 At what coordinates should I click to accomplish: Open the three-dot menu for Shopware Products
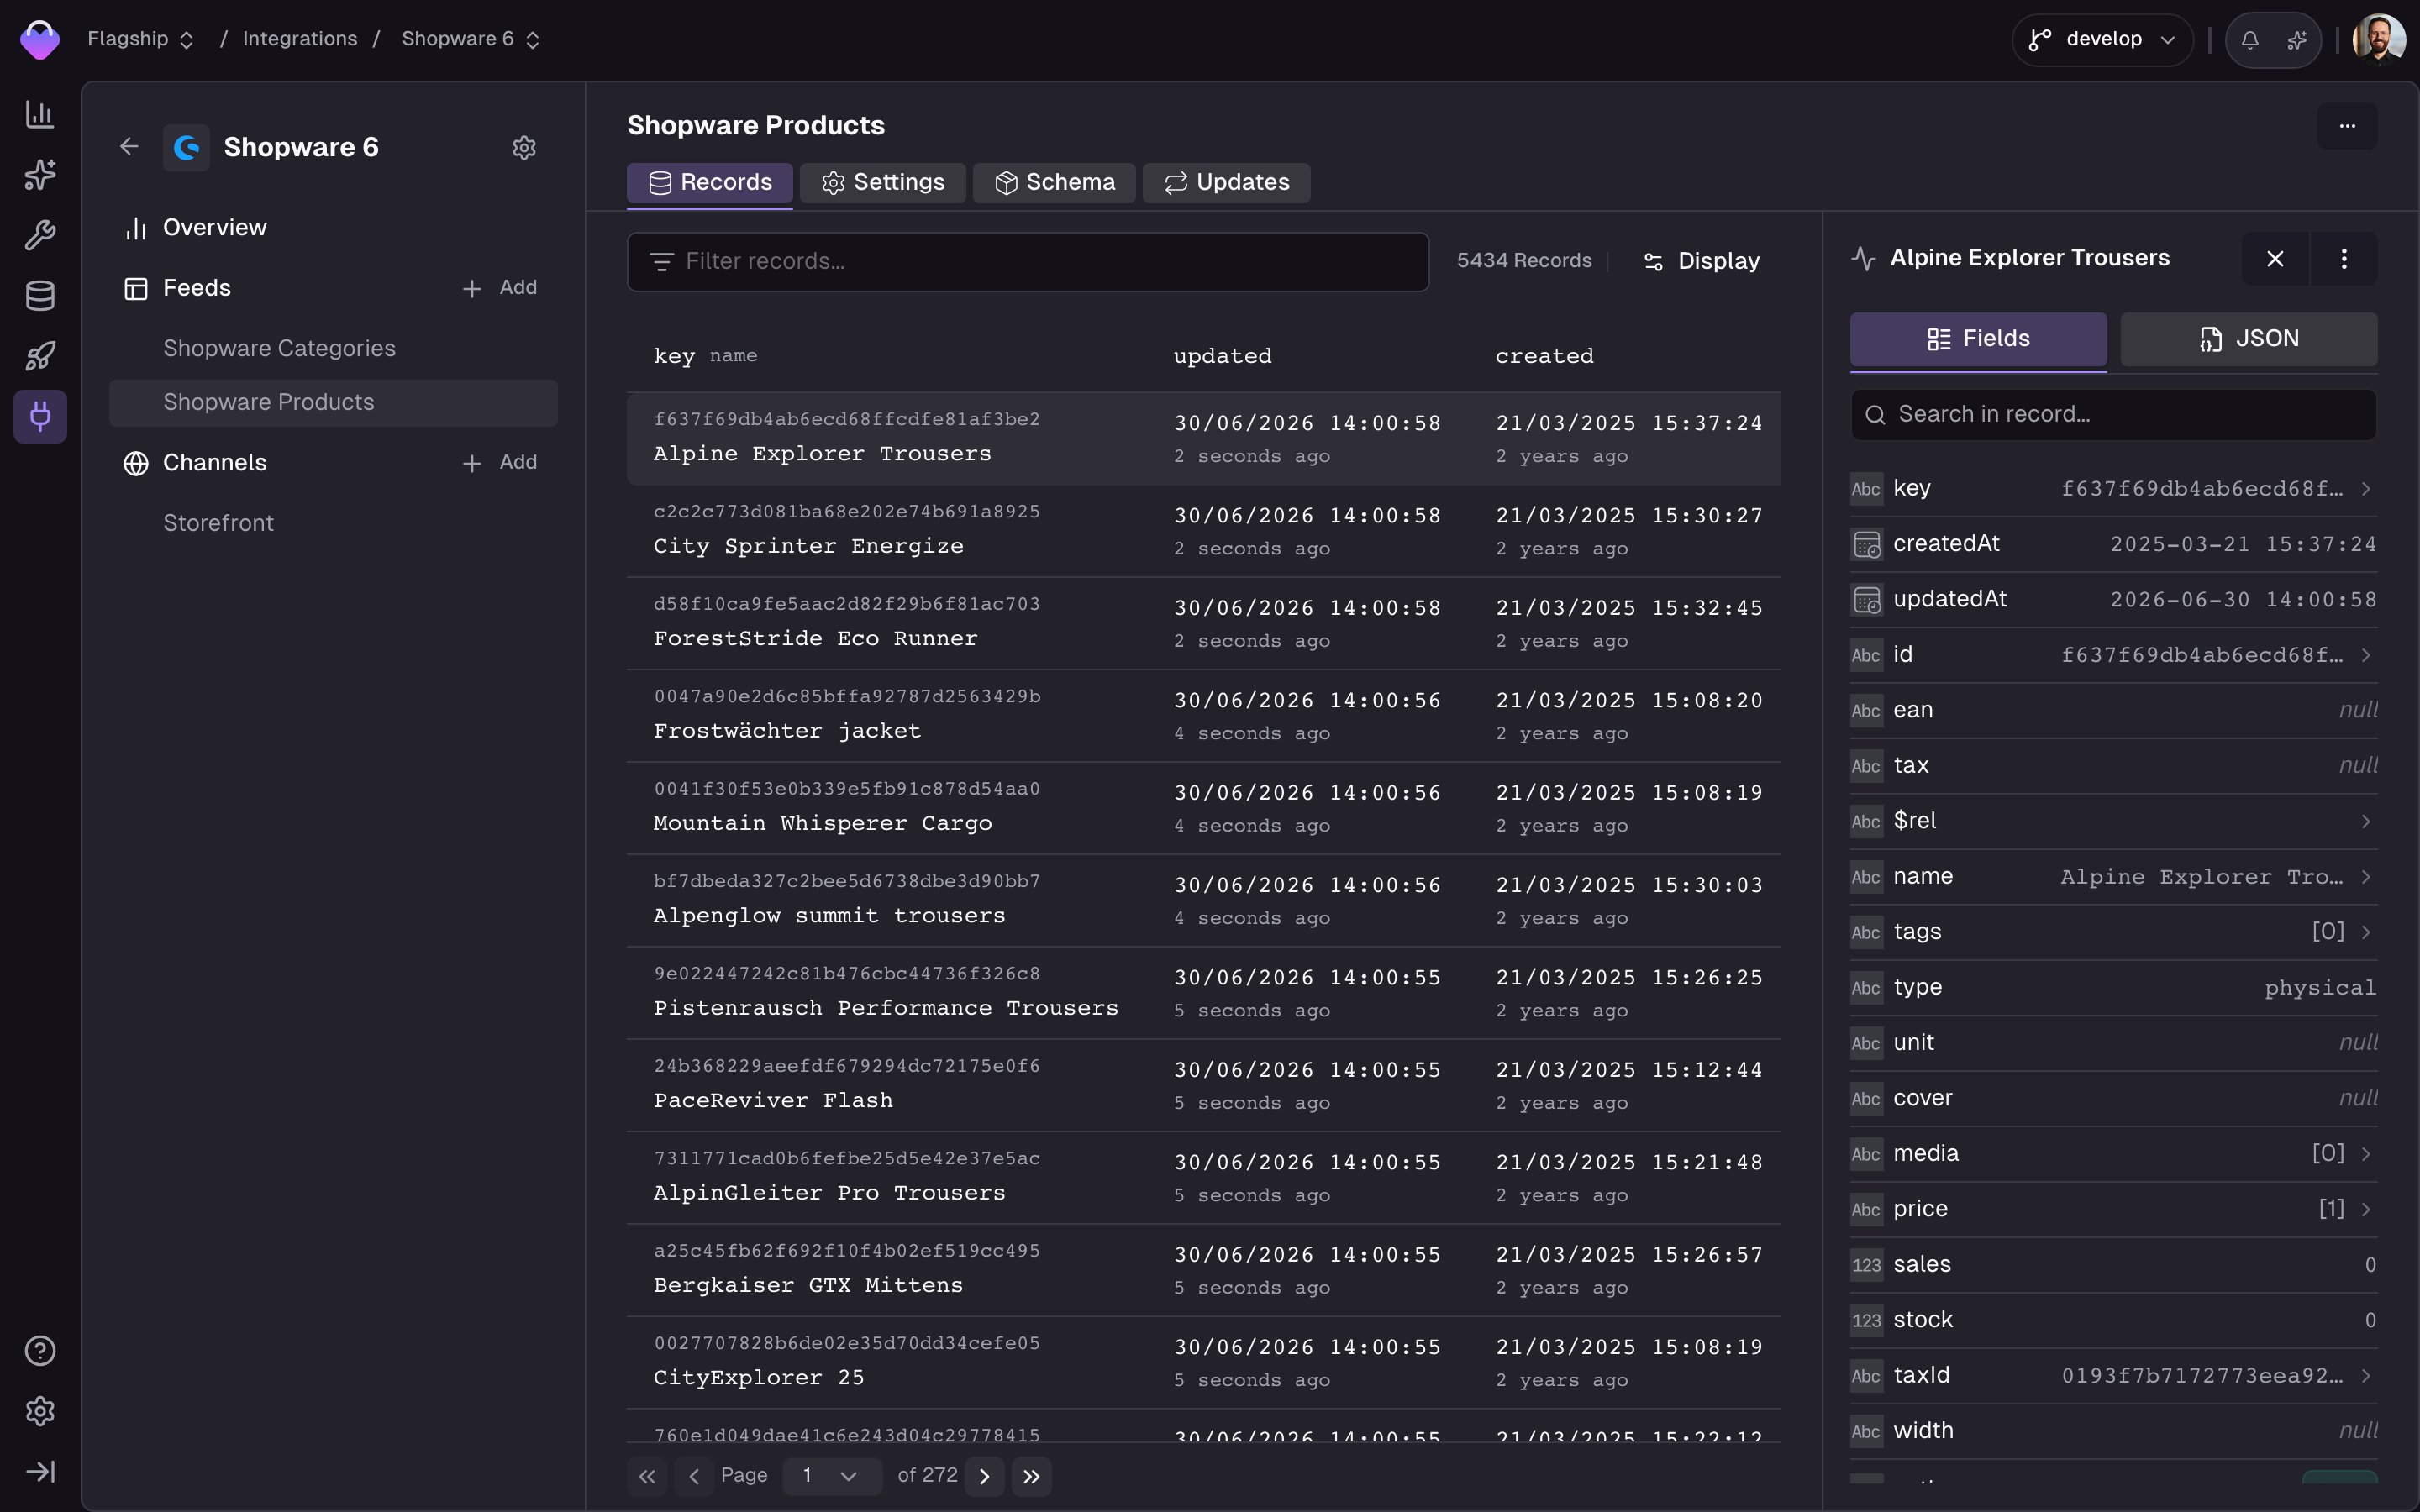(x=2347, y=126)
